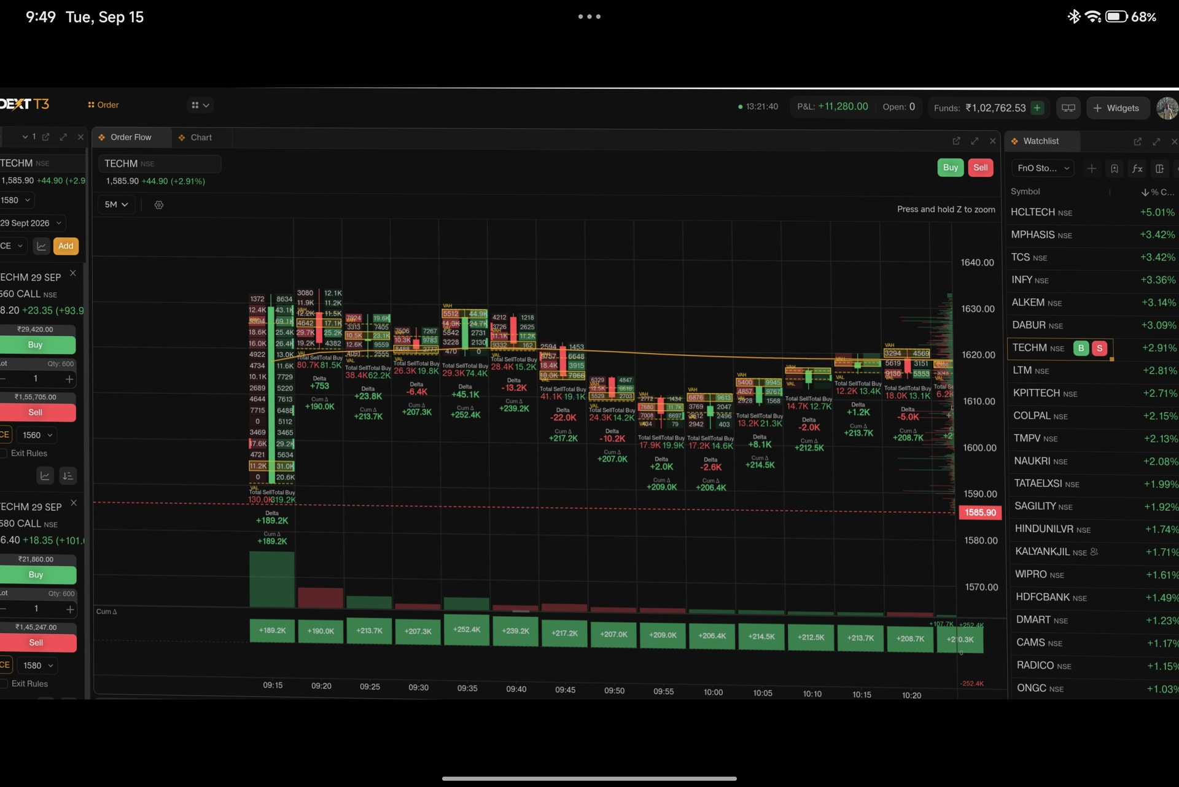The width and height of the screenshot is (1179, 787).
Task: Click Sell on the 1560 CALL card
Action: 37,413
